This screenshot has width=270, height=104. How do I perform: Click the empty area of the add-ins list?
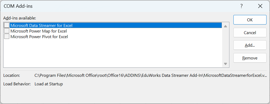(x=113, y=53)
